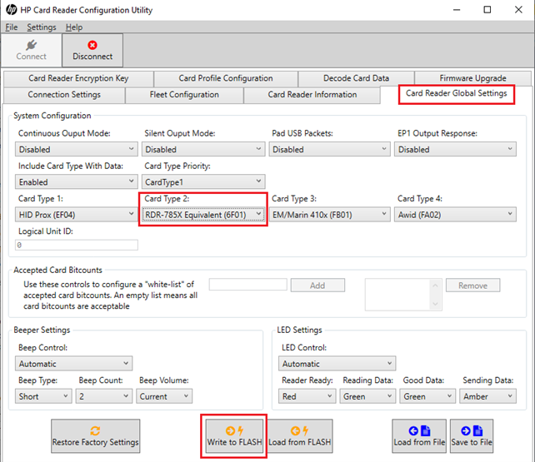Click the Write to FLASH button
The width and height of the screenshot is (535, 462).
click(x=234, y=435)
